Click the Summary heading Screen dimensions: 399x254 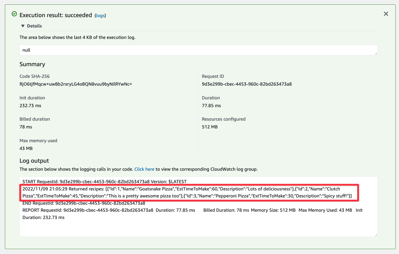pos(32,64)
